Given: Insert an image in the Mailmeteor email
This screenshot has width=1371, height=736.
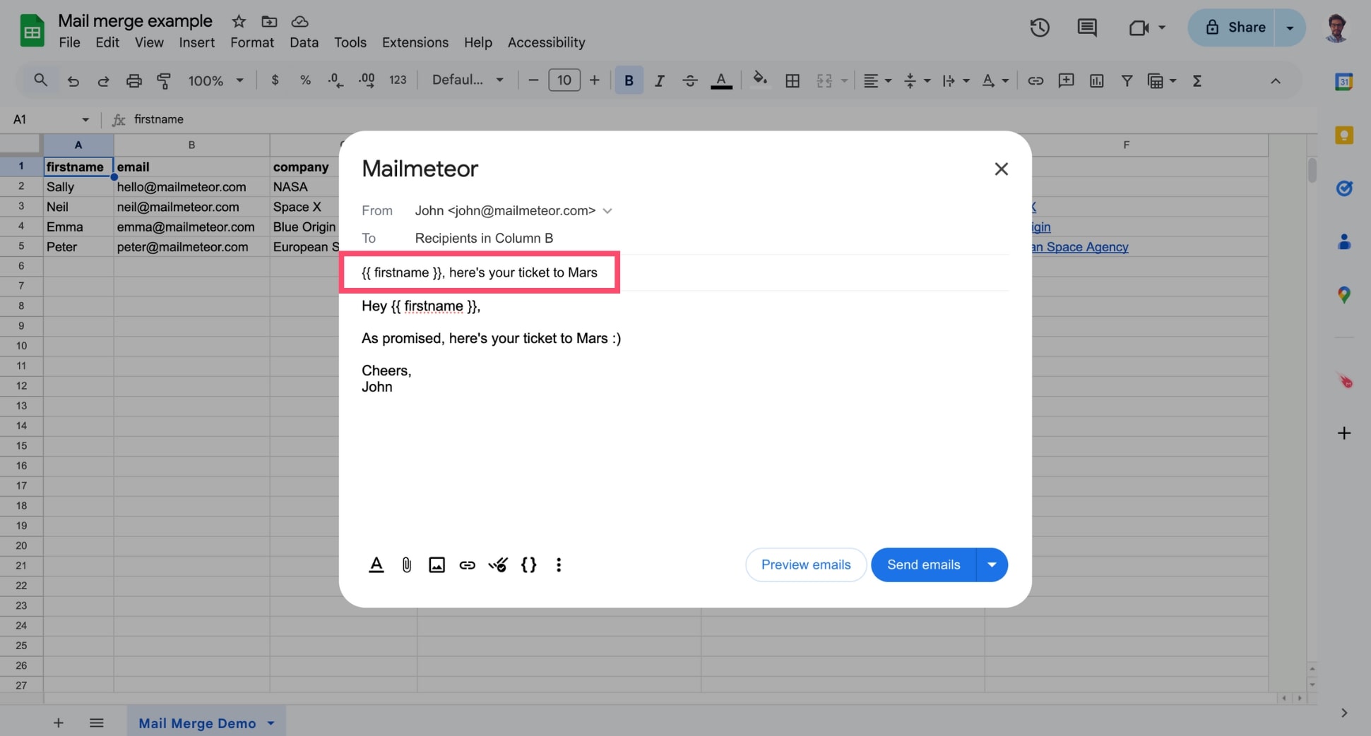Looking at the screenshot, I should 437,565.
